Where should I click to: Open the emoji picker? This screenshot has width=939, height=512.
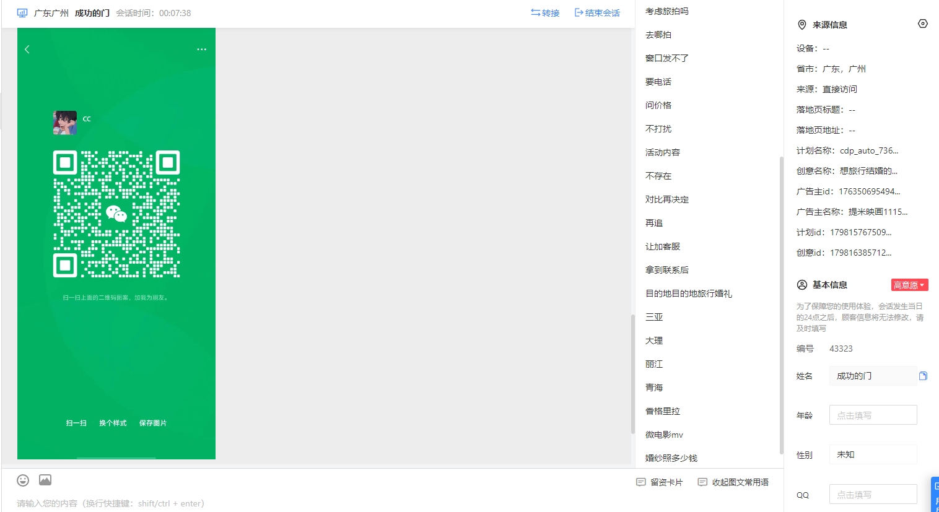tap(23, 480)
